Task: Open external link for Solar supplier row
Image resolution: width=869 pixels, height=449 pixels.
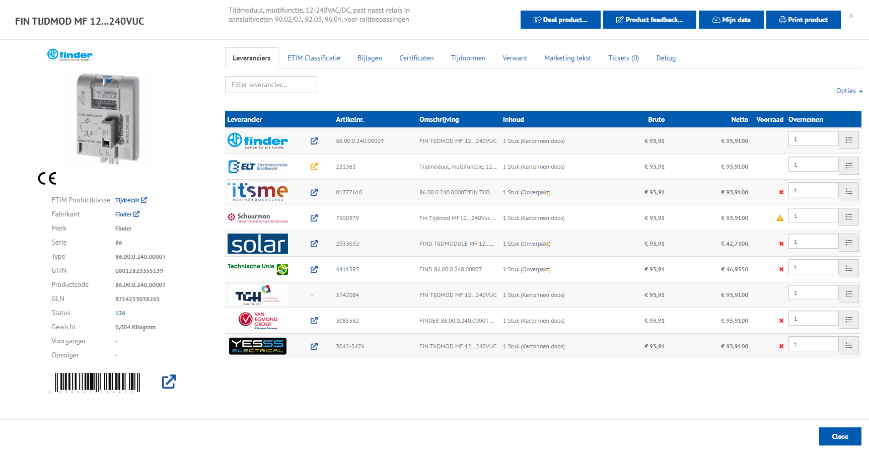Action: click(x=314, y=244)
